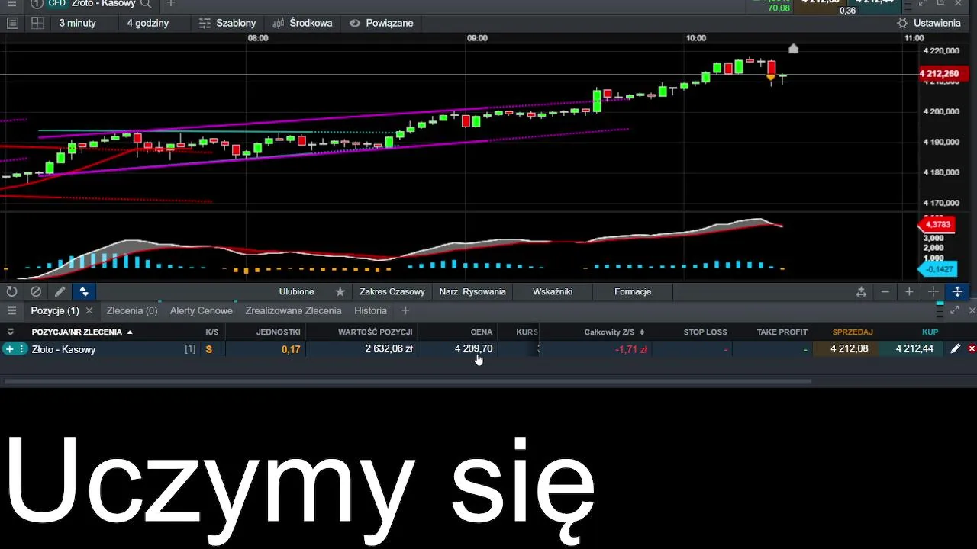
Task: Click orange position marker on candle
Action: 771,77
